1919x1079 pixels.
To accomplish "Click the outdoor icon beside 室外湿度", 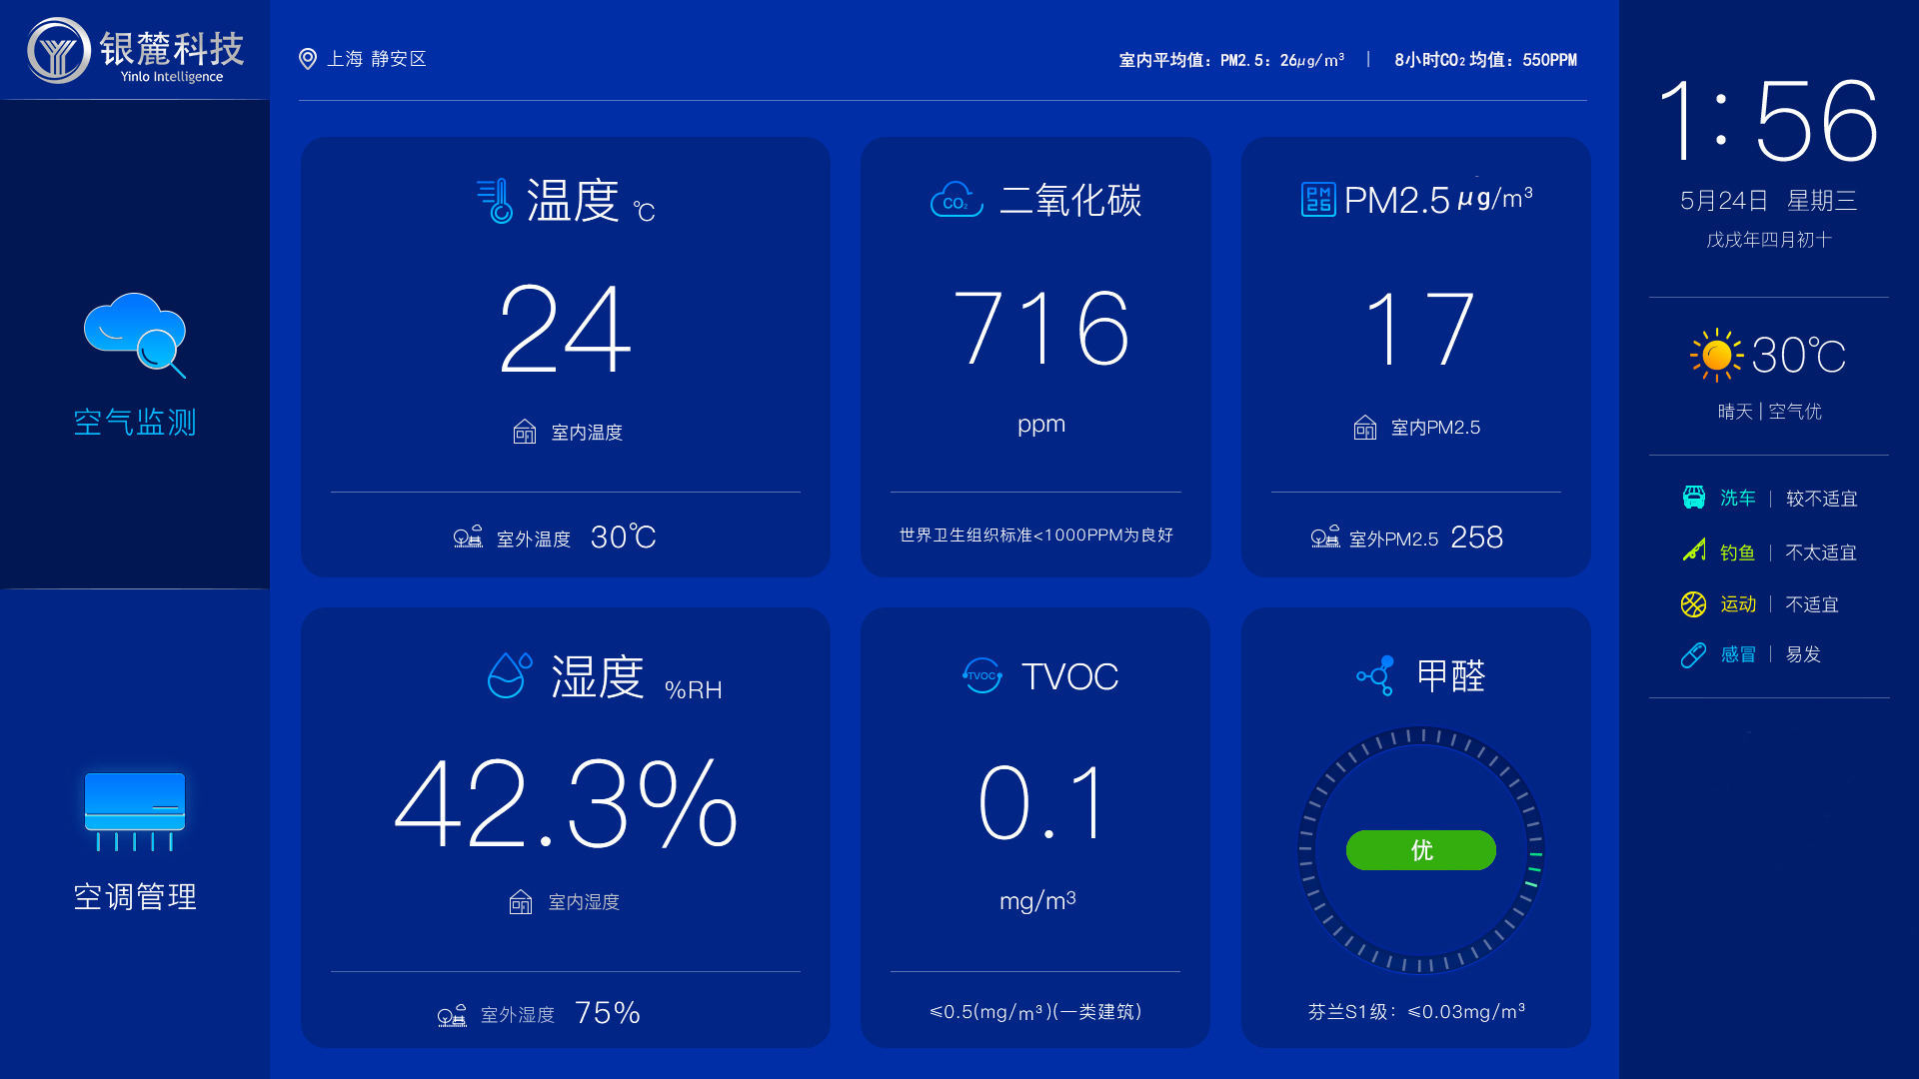I will 452,1016.
